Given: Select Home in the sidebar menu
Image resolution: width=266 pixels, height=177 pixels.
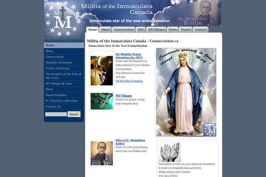Looking at the screenshot, I should (x=64, y=45).
